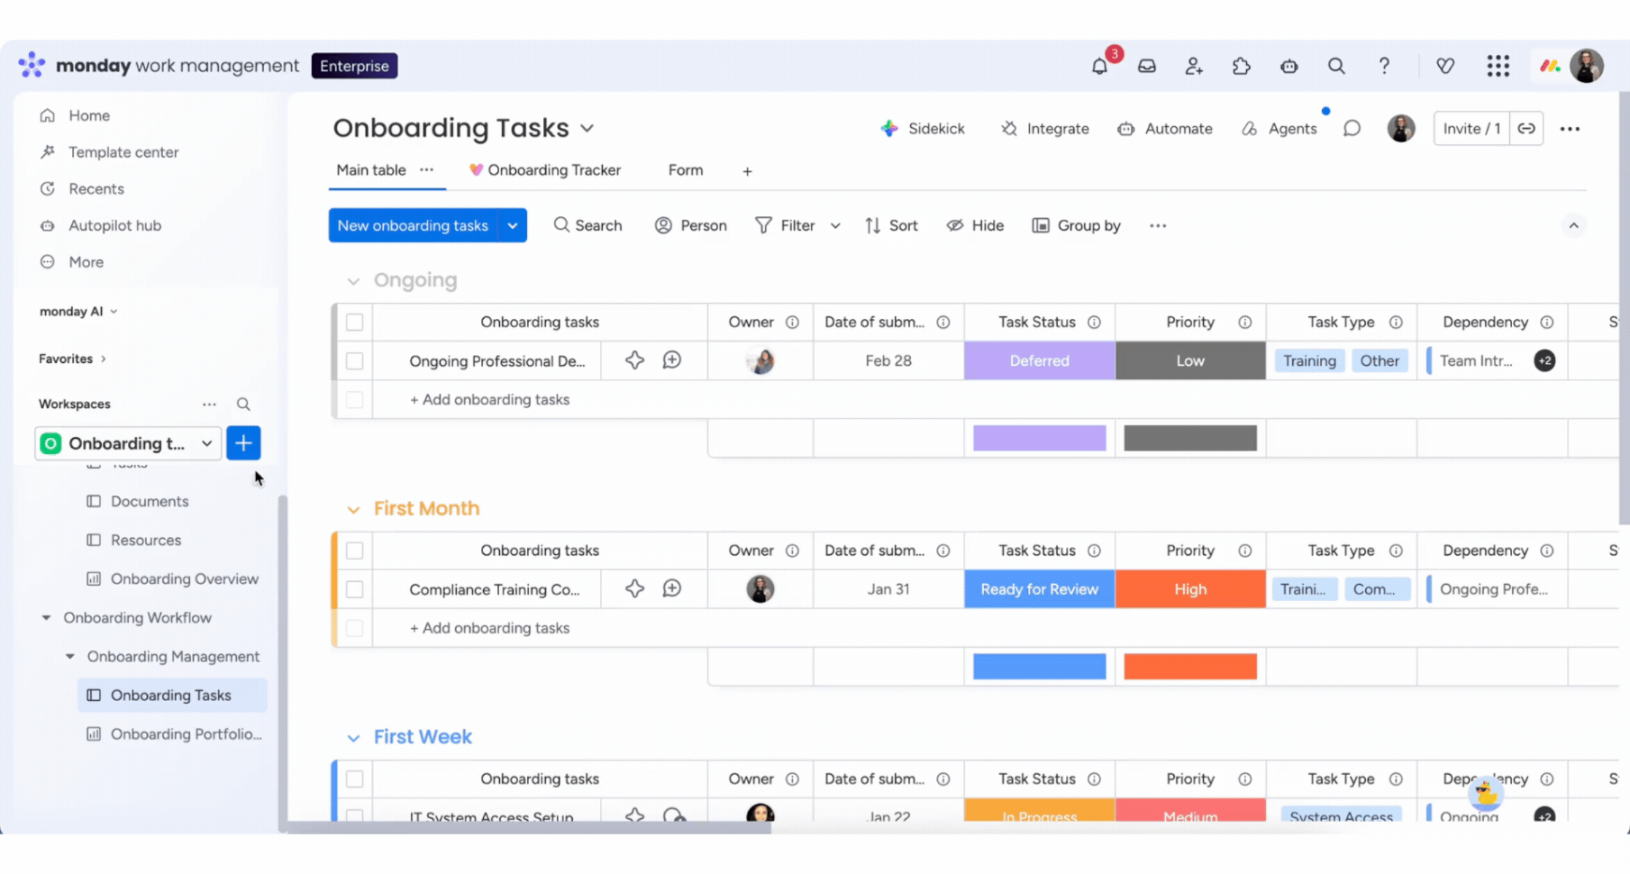Viewport: 1630px width, 874px height.
Task: Select the Compliance Training row checkbox
Action: coord(355,589)
